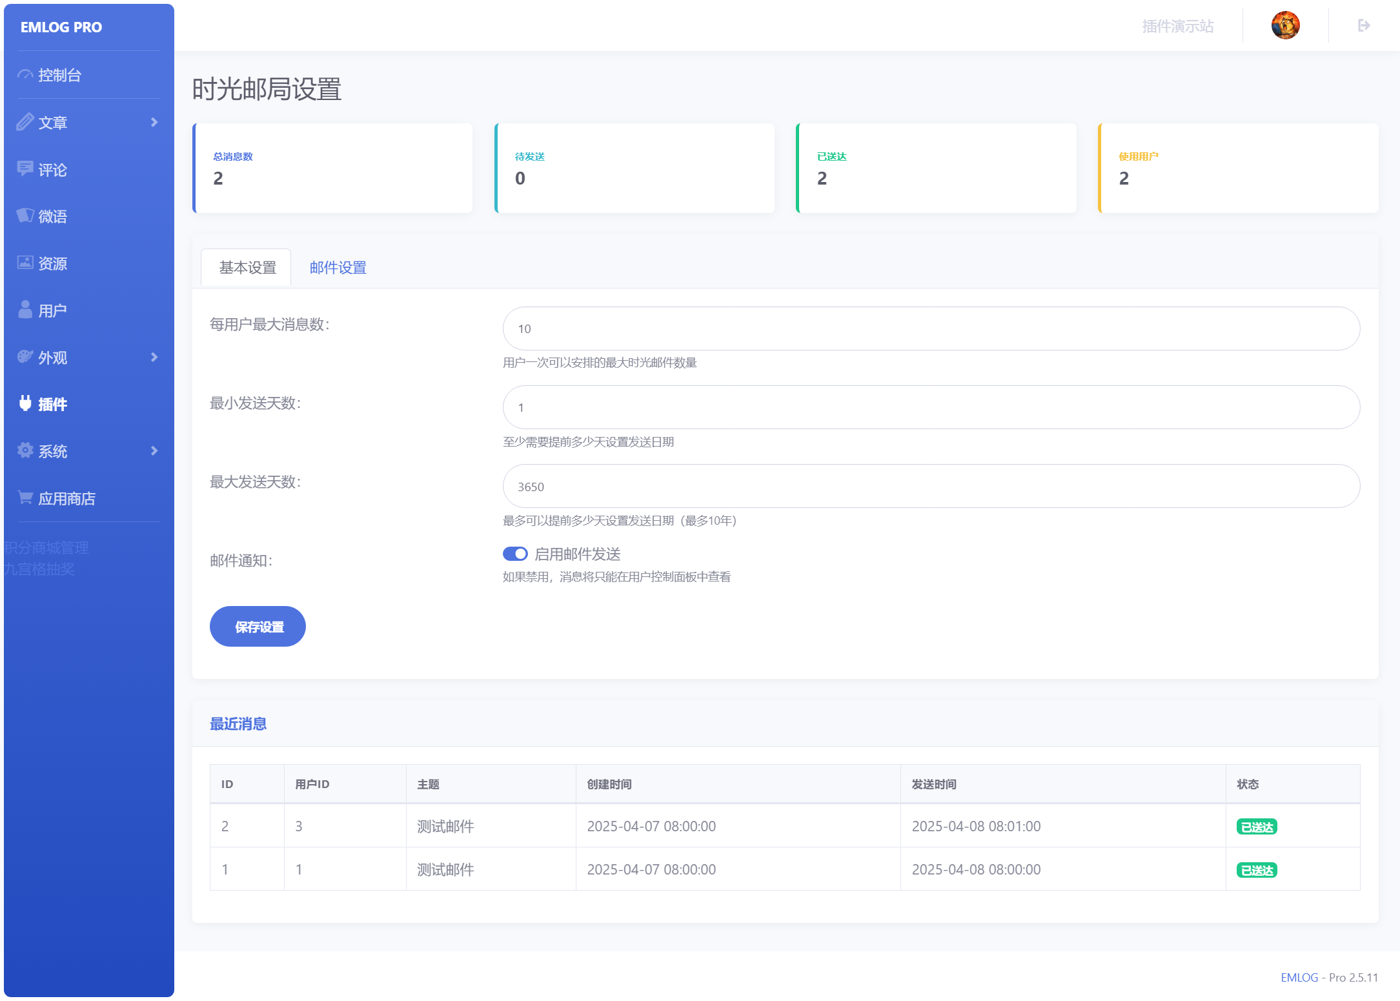Expand the 系统 menu chevron
Image resolution: width=1400 pixels, height=1001 pixels.
pos(154,450)
